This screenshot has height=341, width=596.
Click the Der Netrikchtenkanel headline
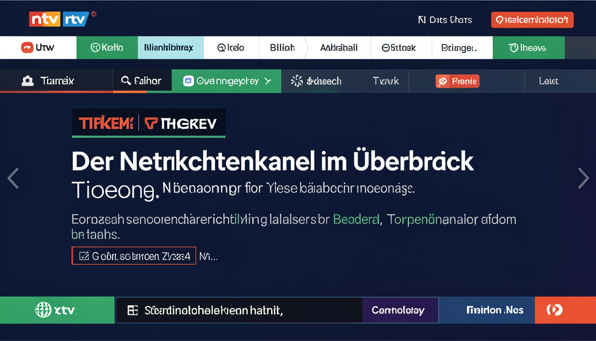272,163
